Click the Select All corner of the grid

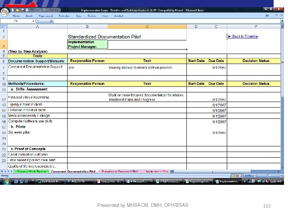[4, 27]
